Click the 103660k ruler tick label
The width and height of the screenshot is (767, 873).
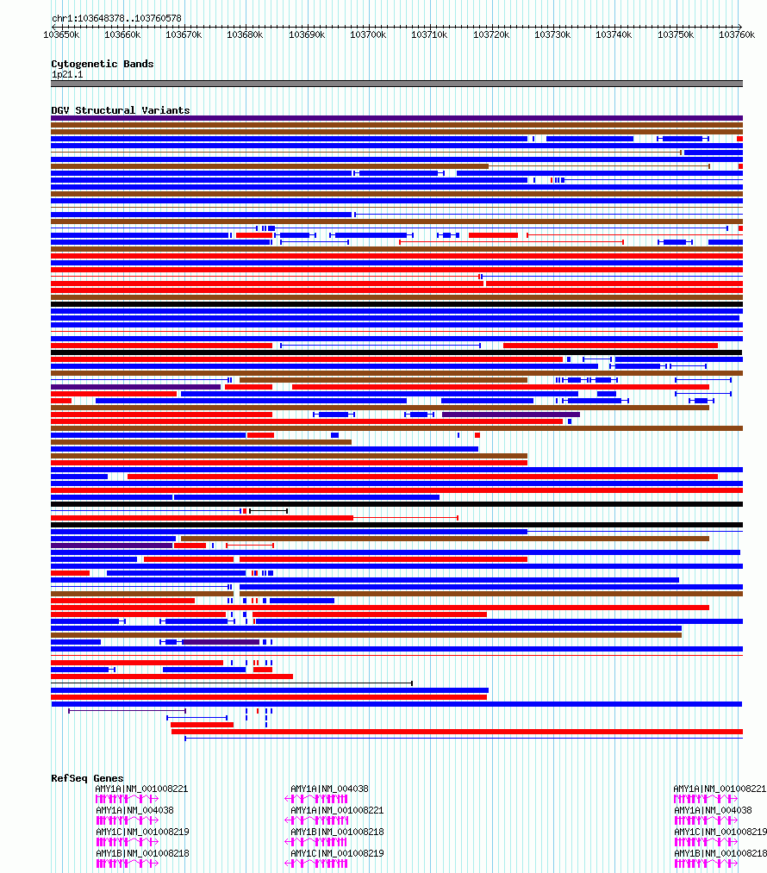(122, 34)
